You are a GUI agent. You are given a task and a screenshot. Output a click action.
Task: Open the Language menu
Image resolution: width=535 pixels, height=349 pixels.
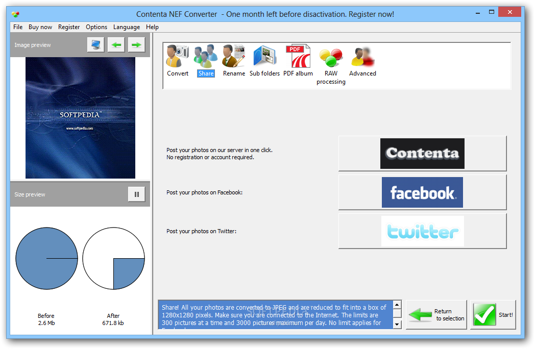[127, 27]
